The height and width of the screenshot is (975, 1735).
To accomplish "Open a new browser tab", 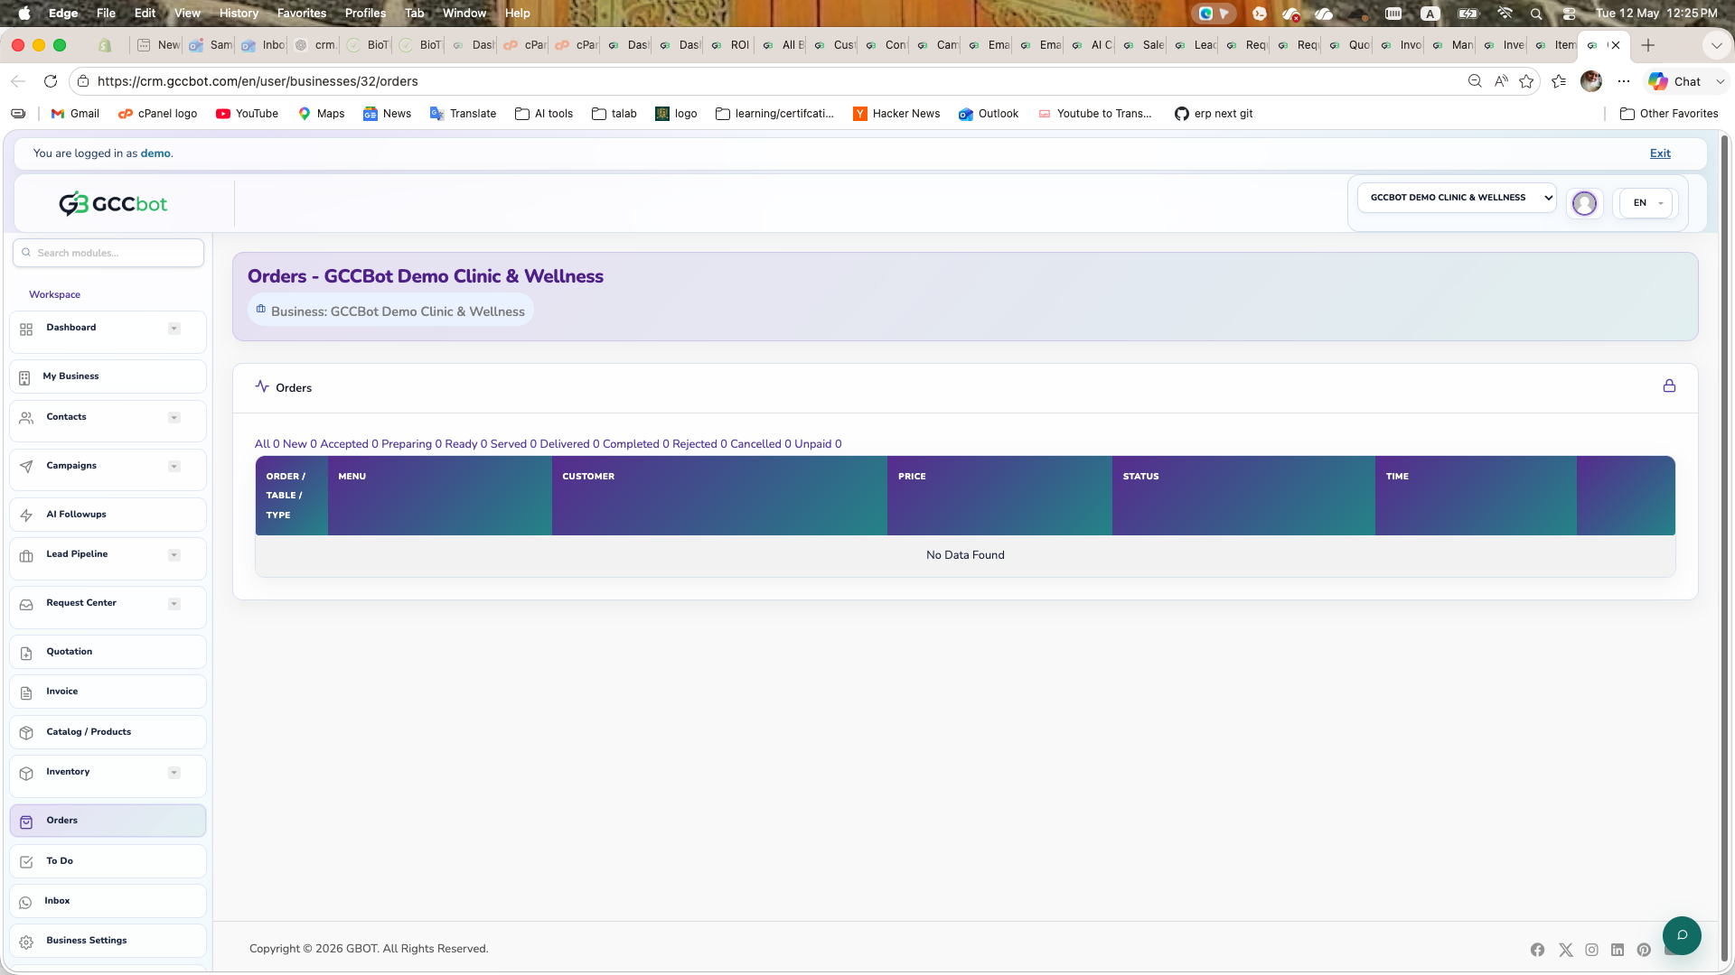I will [x=1648, y=45].
